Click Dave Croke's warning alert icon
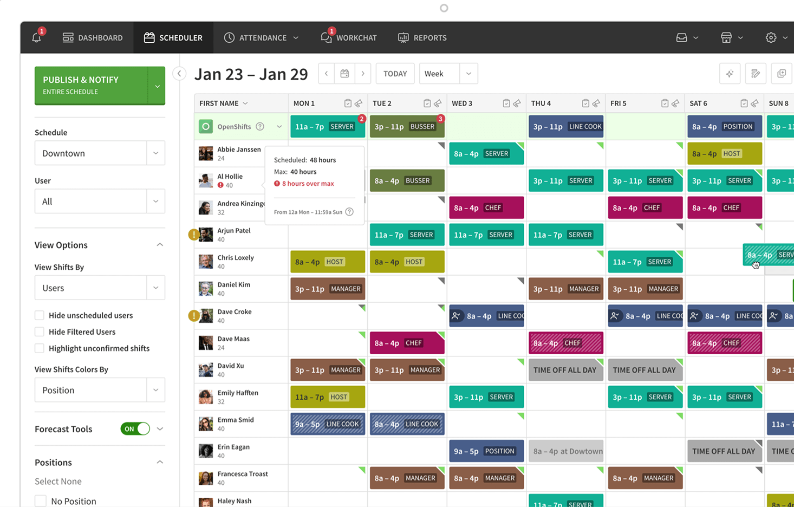 (x=193, y=316)
